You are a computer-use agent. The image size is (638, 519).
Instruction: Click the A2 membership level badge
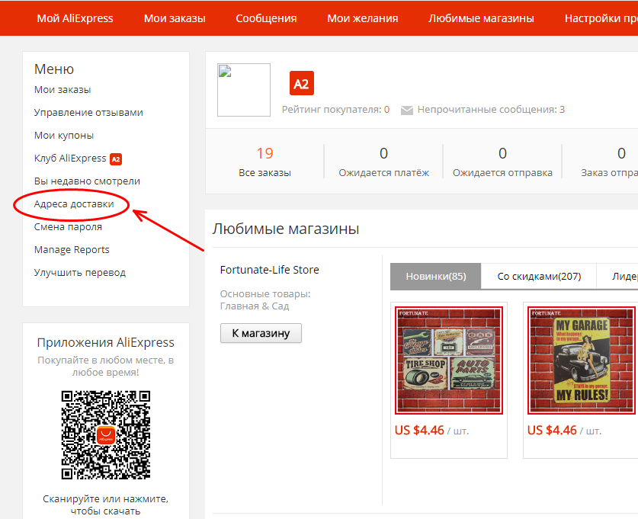[302, 83]
